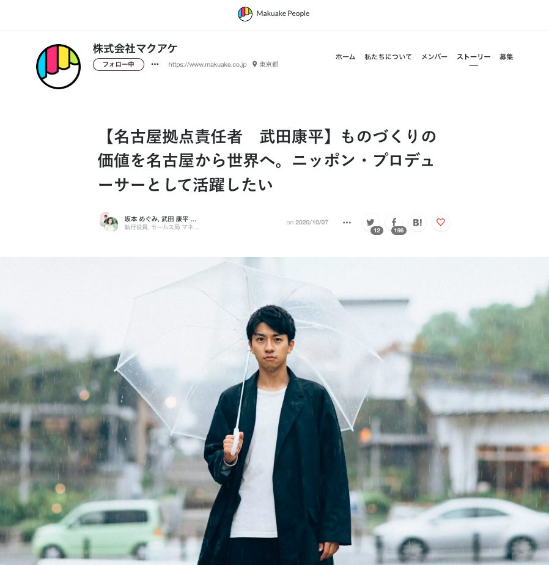Like the story with the heart icon
The image size is (549, 565).
pos(441,222)
